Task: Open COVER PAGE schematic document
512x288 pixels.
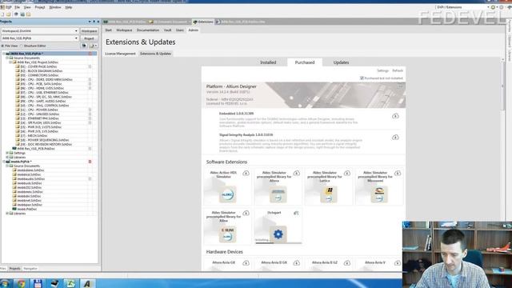Action: pyautogui.click(x=38, y=66)
